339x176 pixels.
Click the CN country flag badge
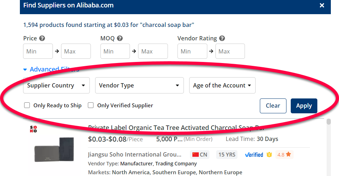pyautogui.click(x=200, y=155)
